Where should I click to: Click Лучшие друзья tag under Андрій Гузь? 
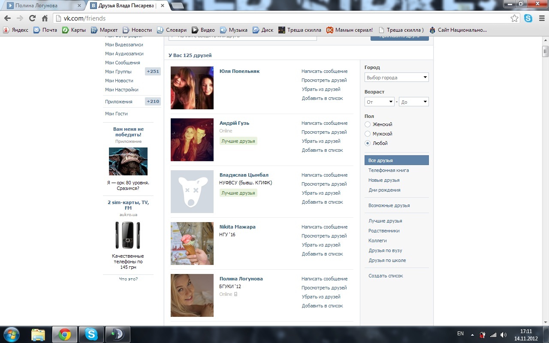pyautogui.click(x=238, y=141)
